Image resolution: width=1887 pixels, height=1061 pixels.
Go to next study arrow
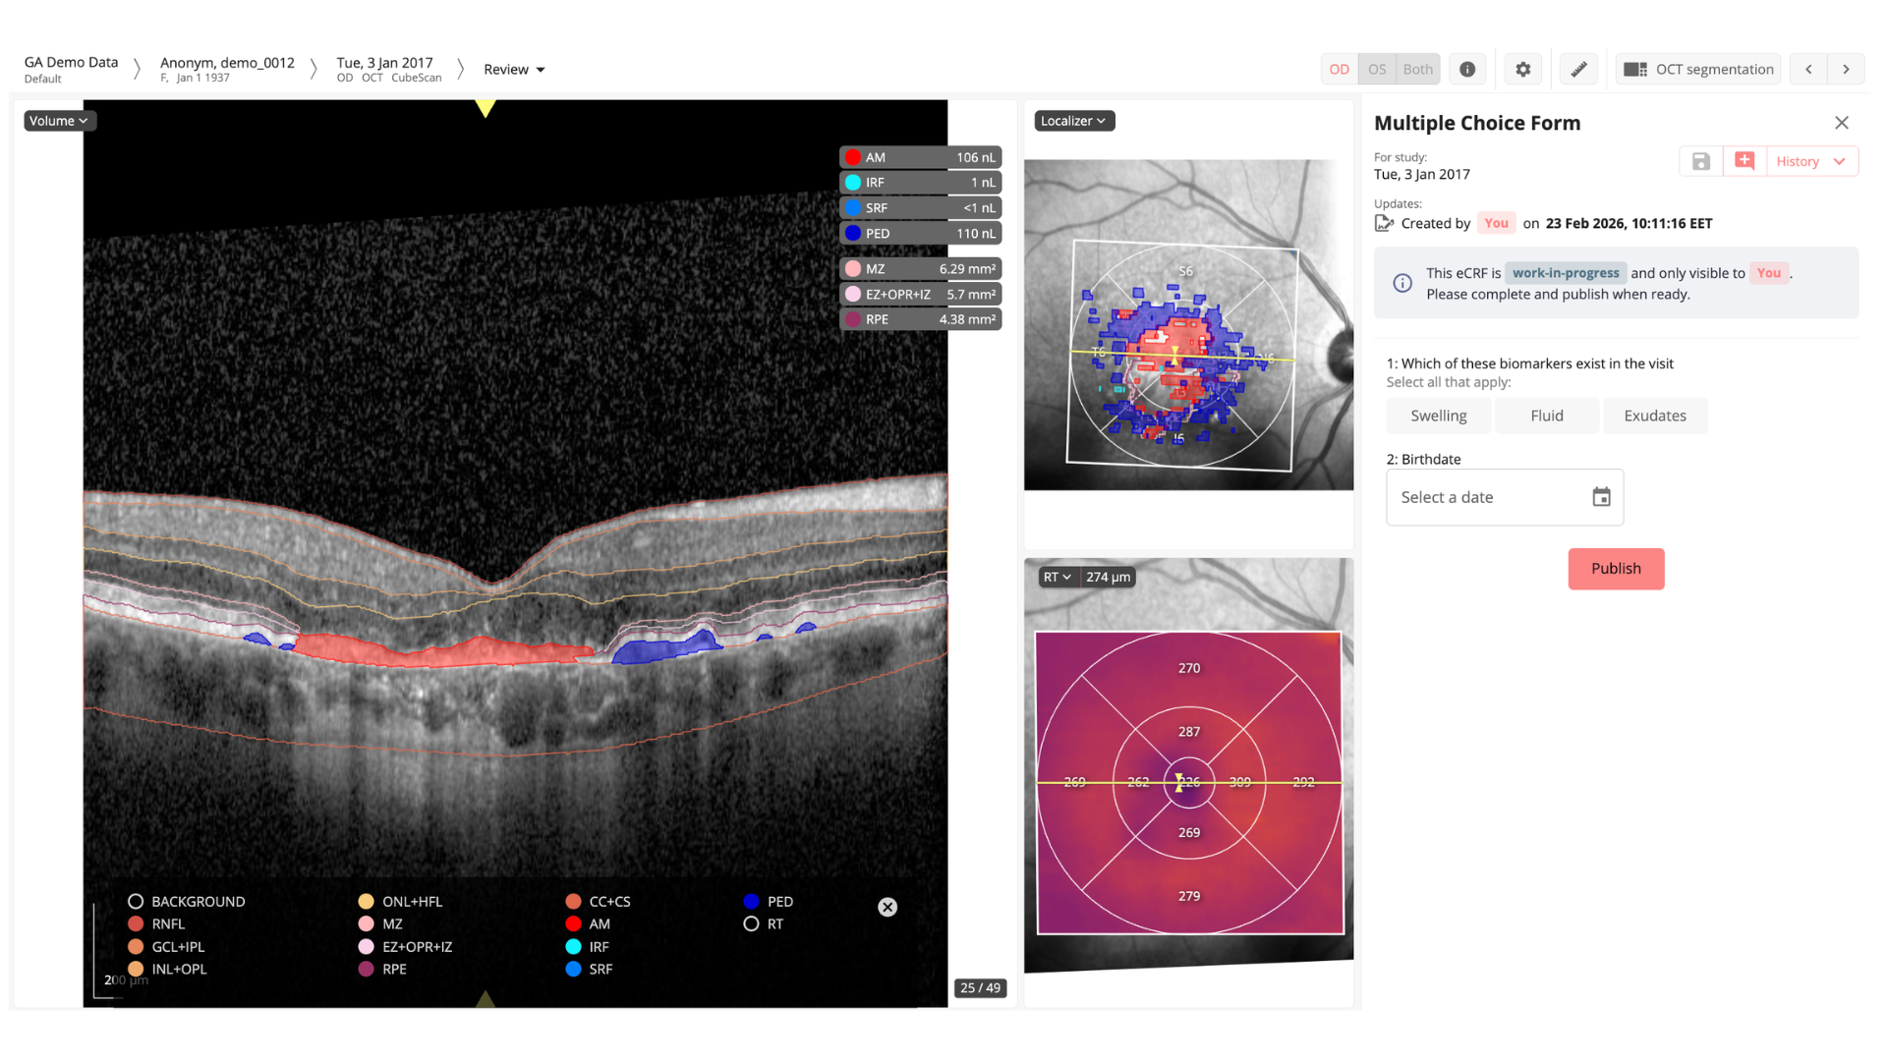pos(1846,69)
